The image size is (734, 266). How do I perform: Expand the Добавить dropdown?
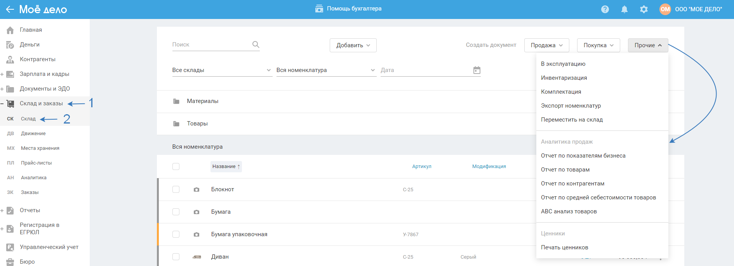click(x=353, y=45)
